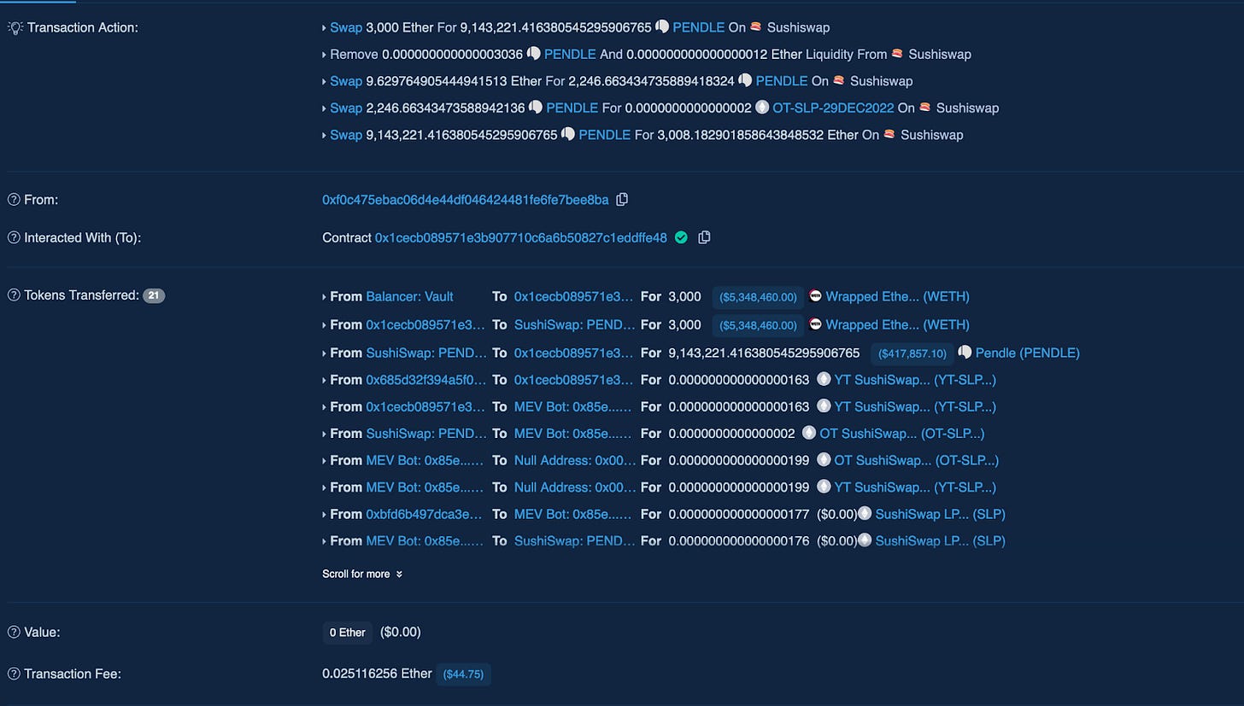This screenshot has width=1244, height=706.
Task: Click 3,008.182901858643848532 Ether amount text
Action: click(758, 135)
